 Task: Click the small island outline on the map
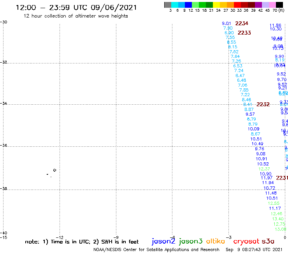click(54, 170)
